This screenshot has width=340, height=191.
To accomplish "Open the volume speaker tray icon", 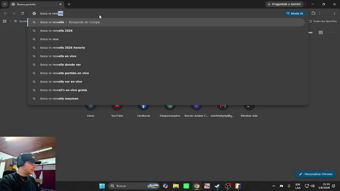I will point(313,186).
